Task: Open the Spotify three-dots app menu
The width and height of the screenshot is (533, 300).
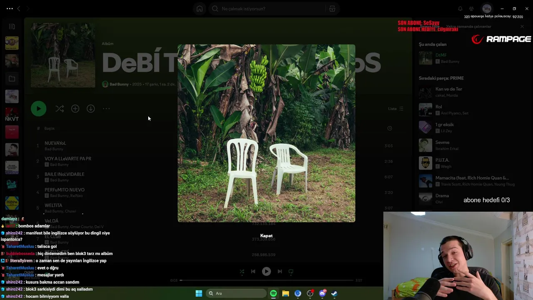Action: pos(10,8)
